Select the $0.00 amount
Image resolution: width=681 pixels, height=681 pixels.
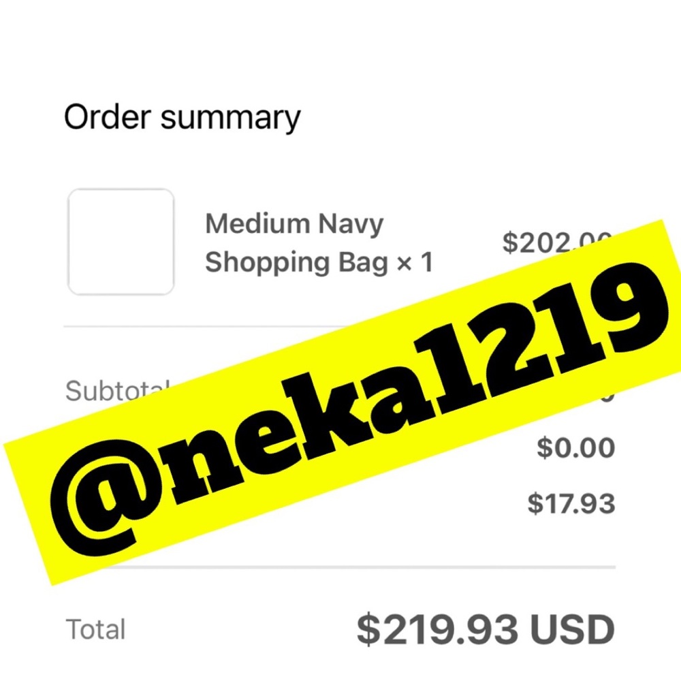point(576,448)
